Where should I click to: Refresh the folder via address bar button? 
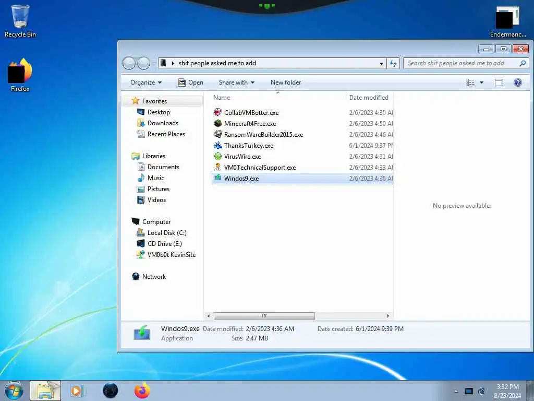tap(393, 63)
